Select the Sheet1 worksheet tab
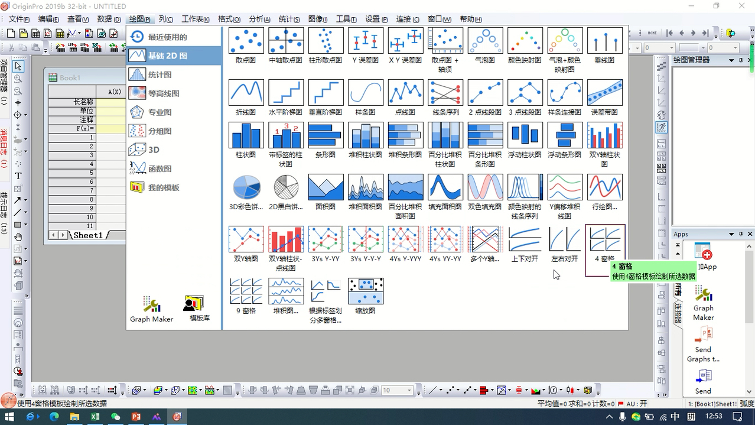The height and width of the screenshot is (425, 755). pos(88,235)
